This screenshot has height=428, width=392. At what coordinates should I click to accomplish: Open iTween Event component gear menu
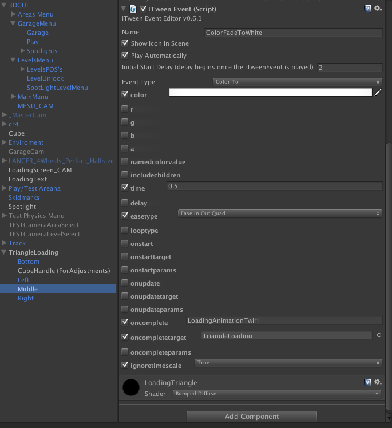378,9
